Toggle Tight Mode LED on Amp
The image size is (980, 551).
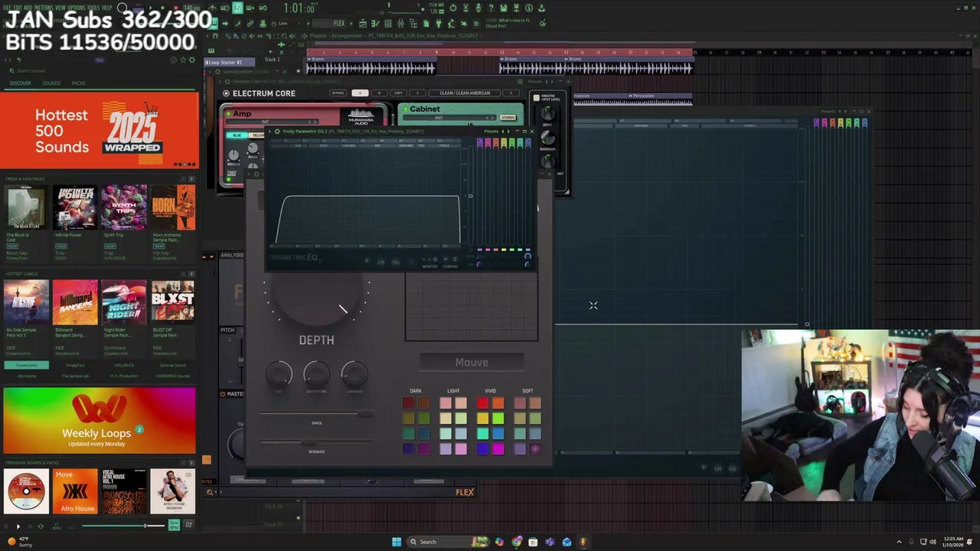[x=228, y=179]
